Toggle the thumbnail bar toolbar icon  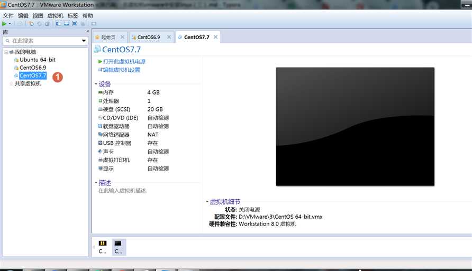point(67,23)
